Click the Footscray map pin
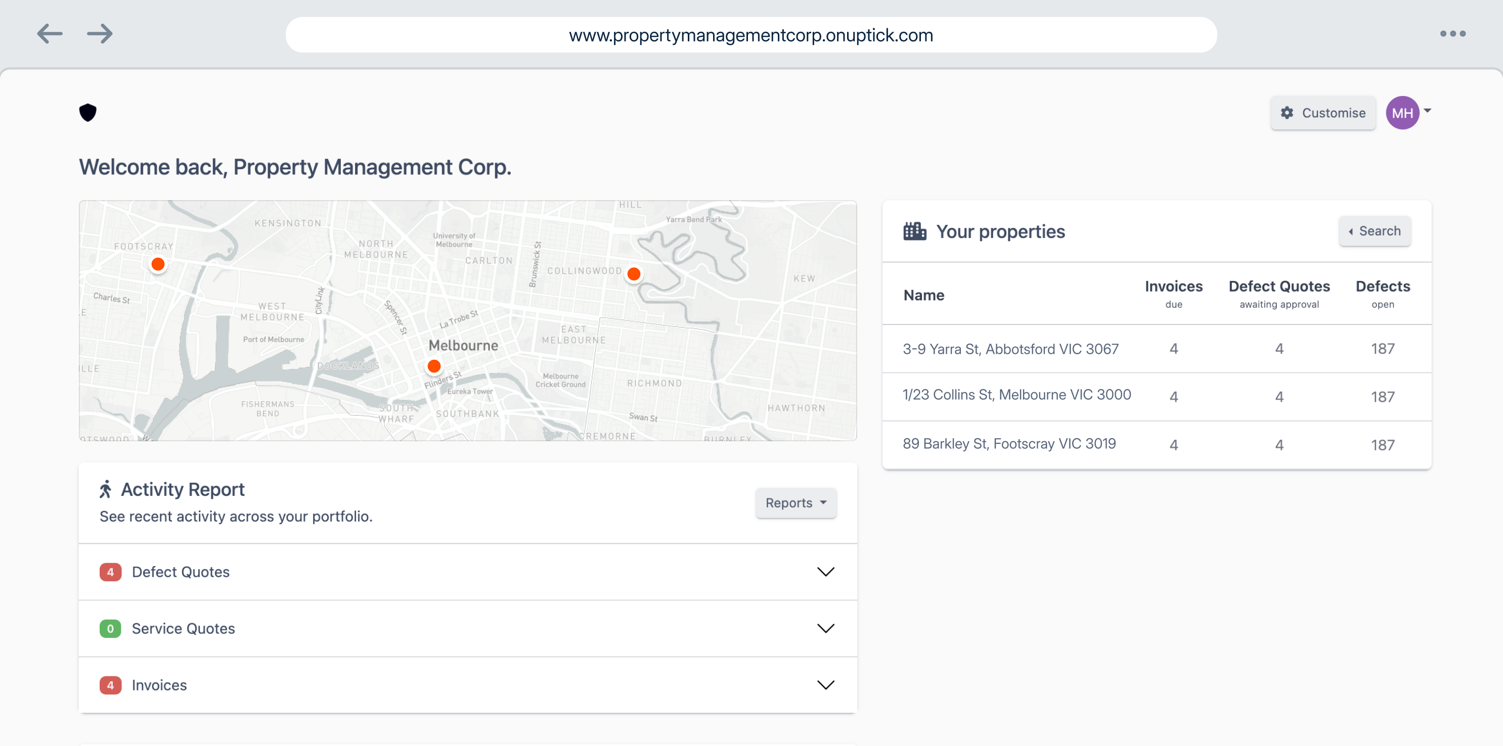Screen dimensions: 1503x746 pyautogui.click(x=158, y=264)
